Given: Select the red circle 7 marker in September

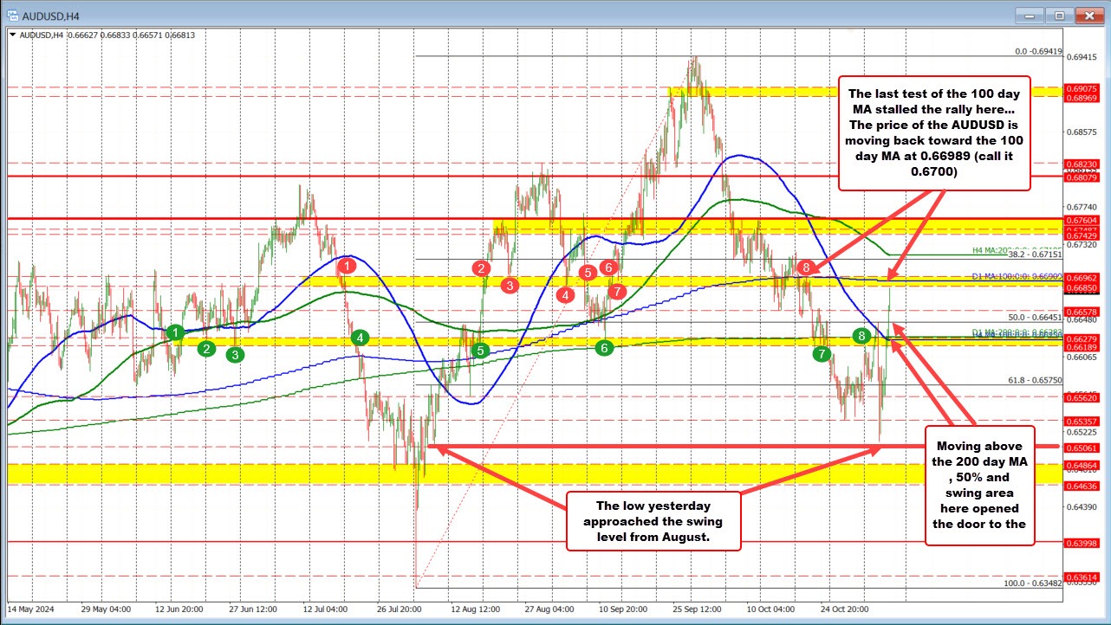Looking at the screenshot, I should (x=617, y=293).
